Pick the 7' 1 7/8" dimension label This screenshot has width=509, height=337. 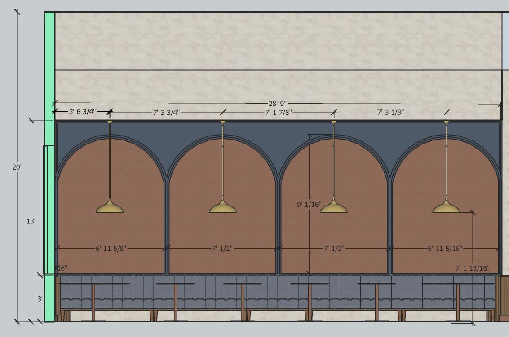[279, 113]
